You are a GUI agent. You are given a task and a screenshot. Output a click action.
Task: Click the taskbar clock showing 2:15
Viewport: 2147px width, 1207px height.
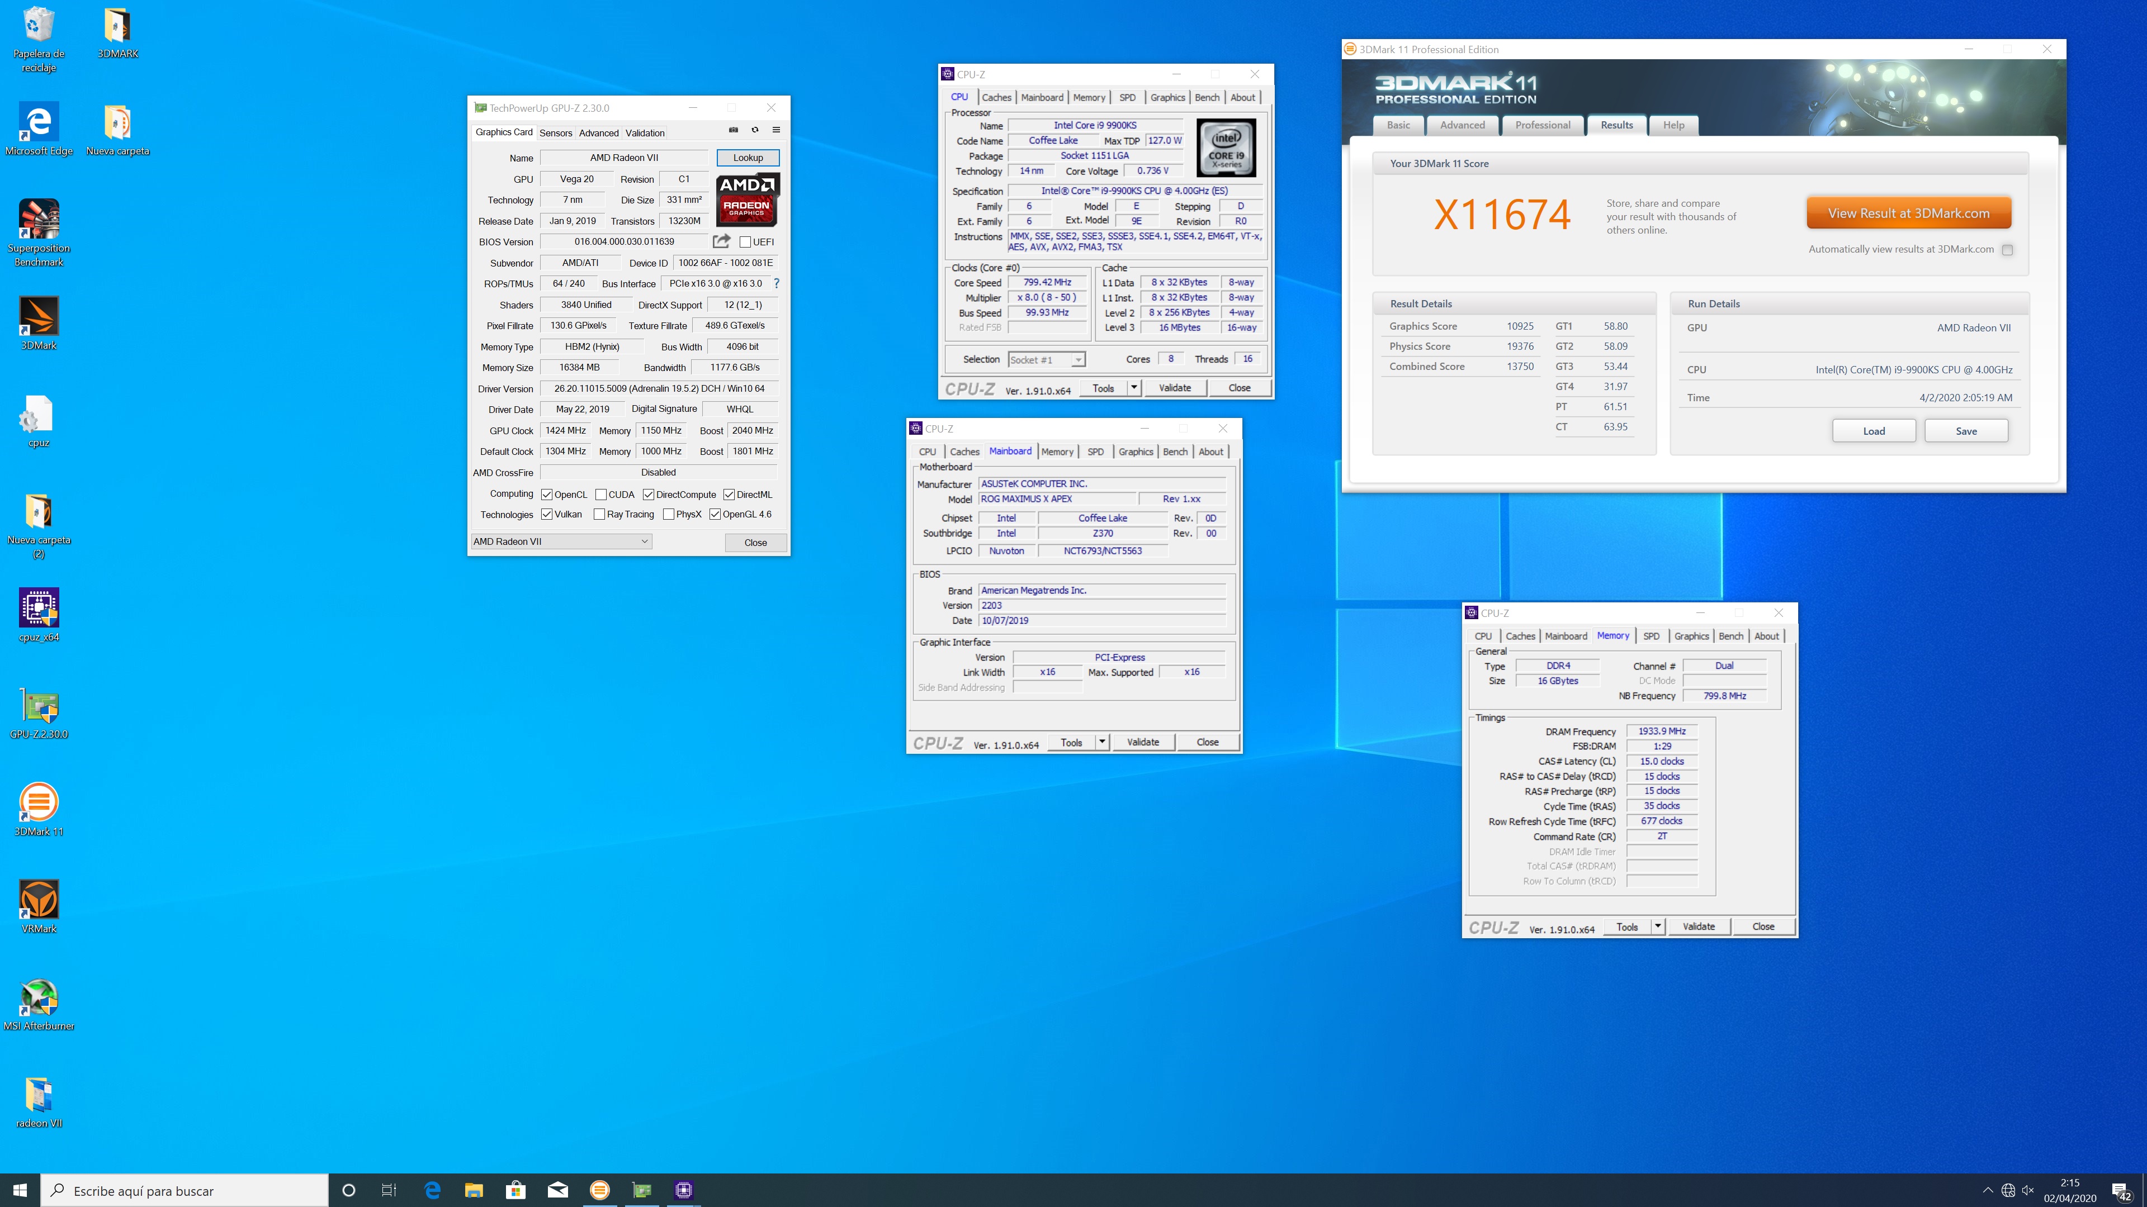[x=2069, y=1190]
